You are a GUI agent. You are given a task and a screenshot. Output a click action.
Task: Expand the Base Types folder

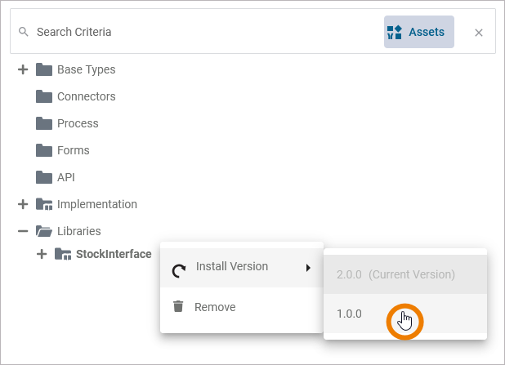point(23,70)
